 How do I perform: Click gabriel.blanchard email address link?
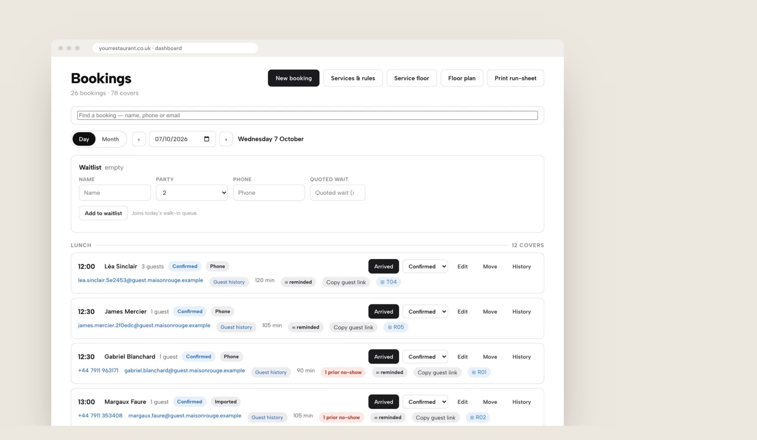(185, 371)
